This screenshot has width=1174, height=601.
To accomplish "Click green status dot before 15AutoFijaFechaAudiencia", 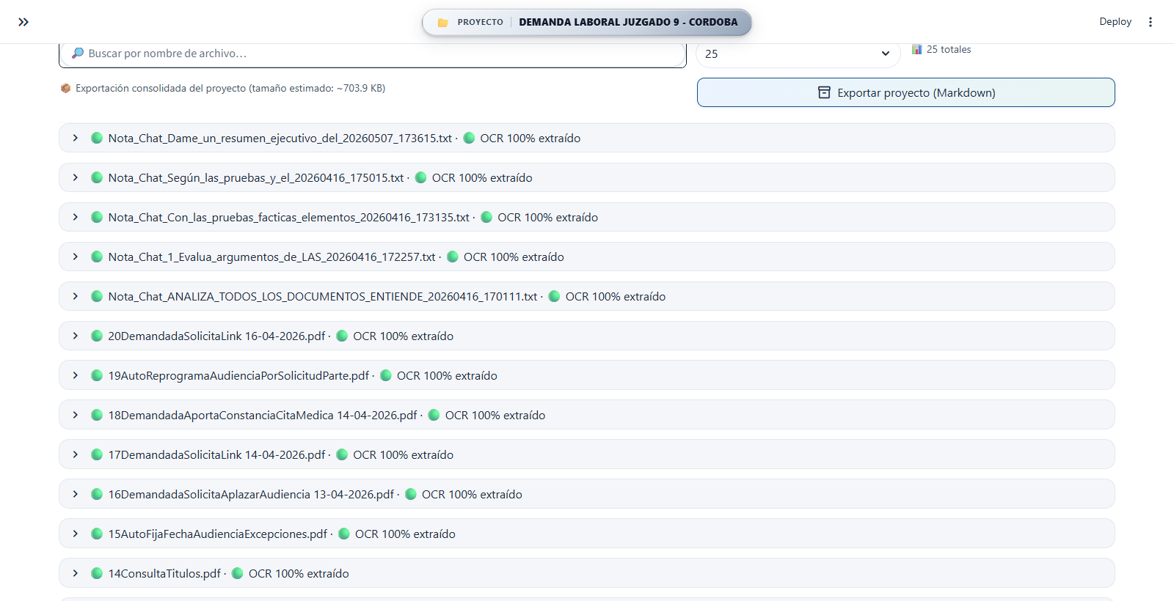I will pos(97,534).
